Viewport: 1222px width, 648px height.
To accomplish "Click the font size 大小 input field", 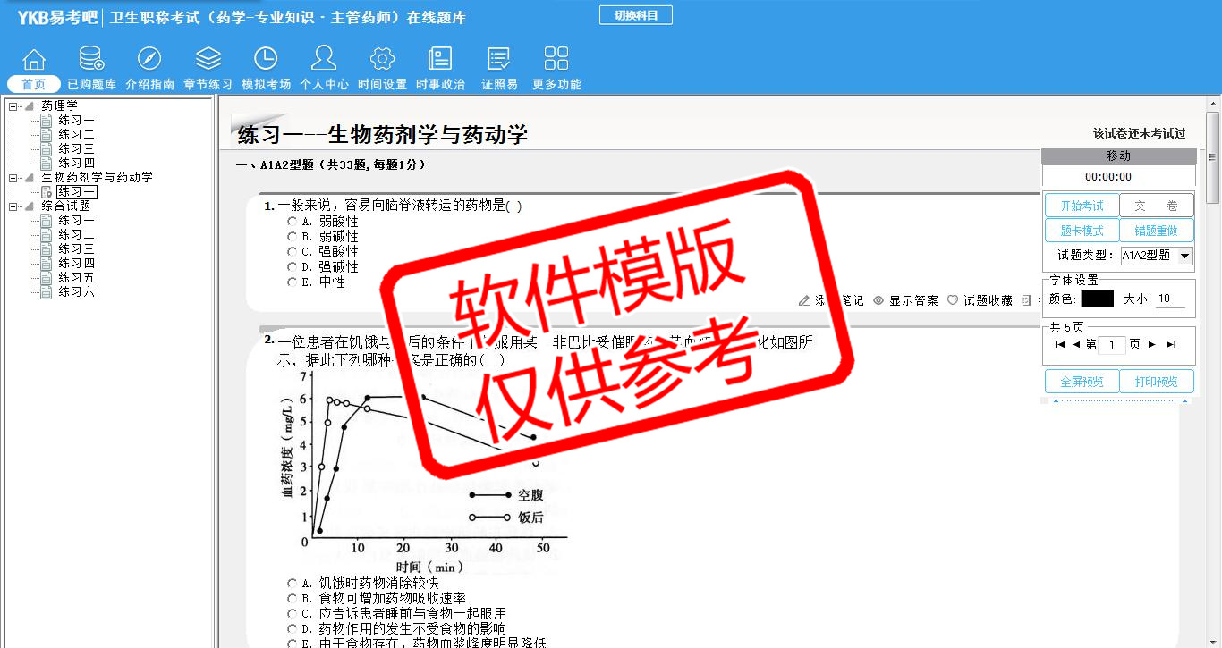I will [x=1169, y=299].
